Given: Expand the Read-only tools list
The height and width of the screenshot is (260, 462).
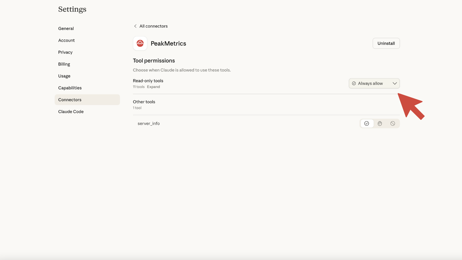Looking at the screenshot, I should pyautogui.click(x=153, y=87).
